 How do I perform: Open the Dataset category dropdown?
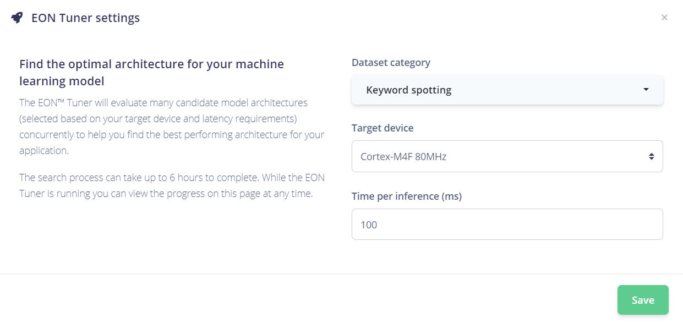click(506, 90)
